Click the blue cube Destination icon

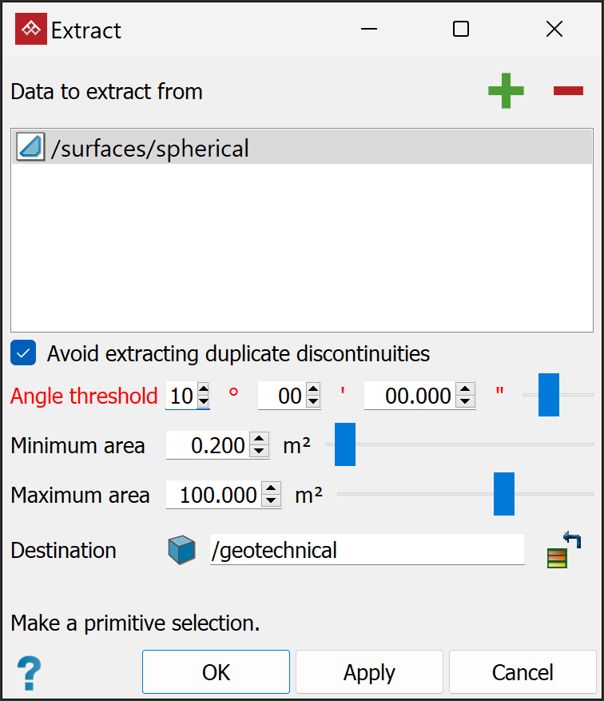point(181,551)
